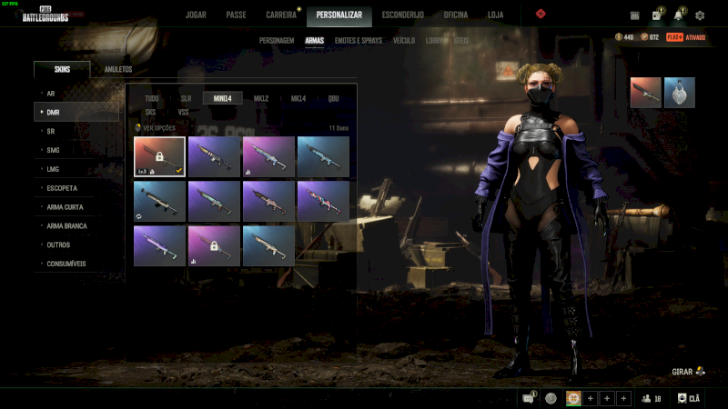Select the red-white-blue striped Mini14 skin
The width and height of the screenshot is (728, 409).
tap(323, 201)
